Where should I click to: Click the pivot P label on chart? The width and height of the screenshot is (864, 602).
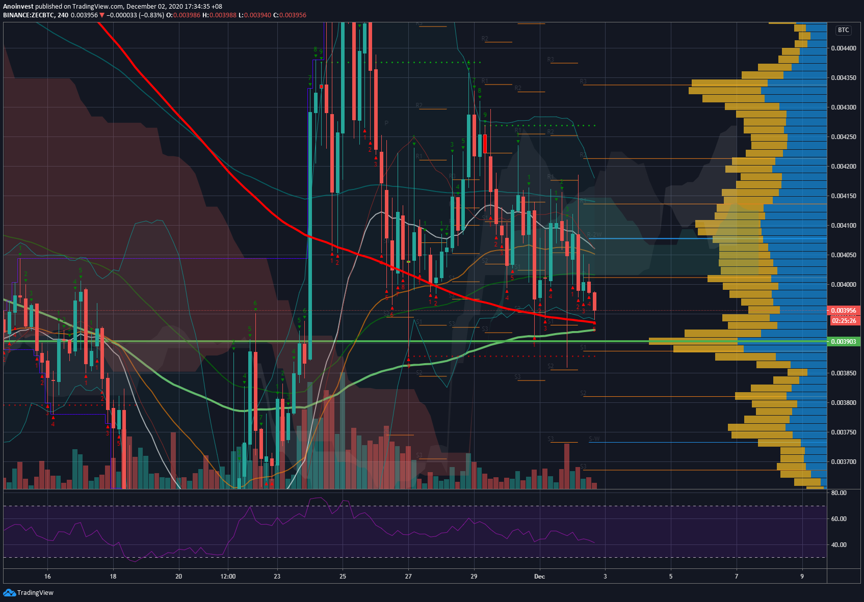386,123
